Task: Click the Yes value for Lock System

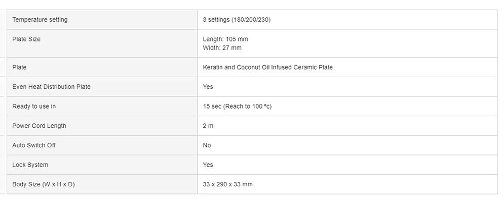Action: coord(208,165)
